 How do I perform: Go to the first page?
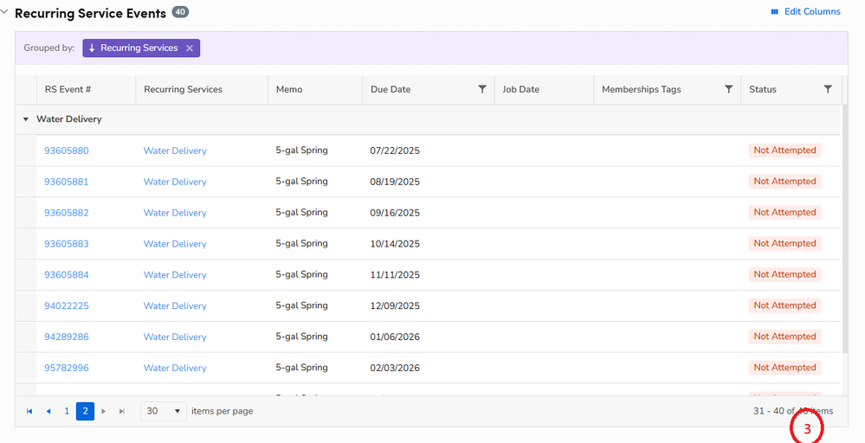[30, 411]
